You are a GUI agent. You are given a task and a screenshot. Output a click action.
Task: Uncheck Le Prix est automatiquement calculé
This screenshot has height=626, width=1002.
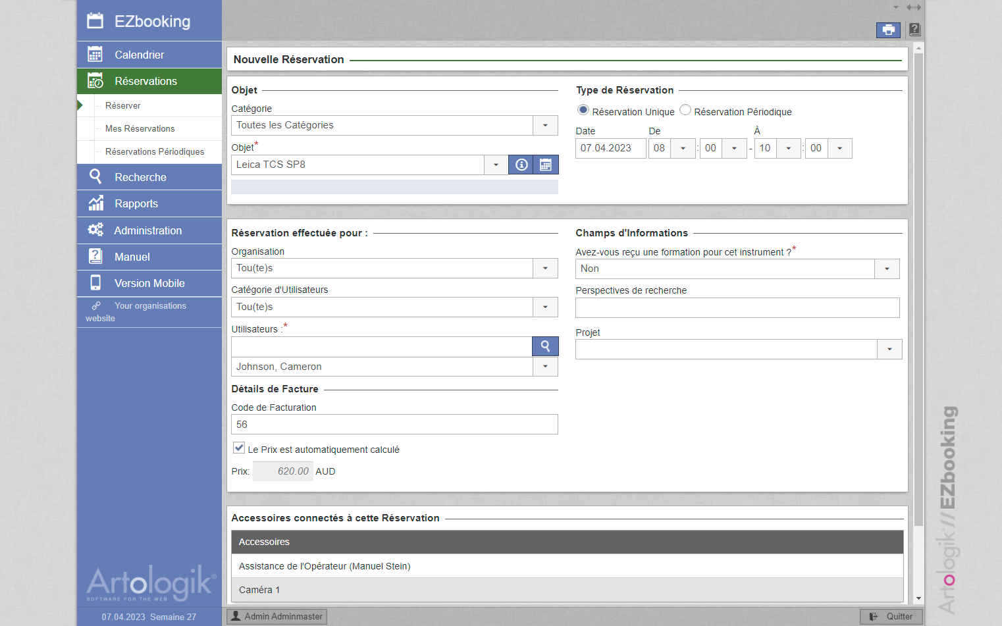click(x=238, y=448)
